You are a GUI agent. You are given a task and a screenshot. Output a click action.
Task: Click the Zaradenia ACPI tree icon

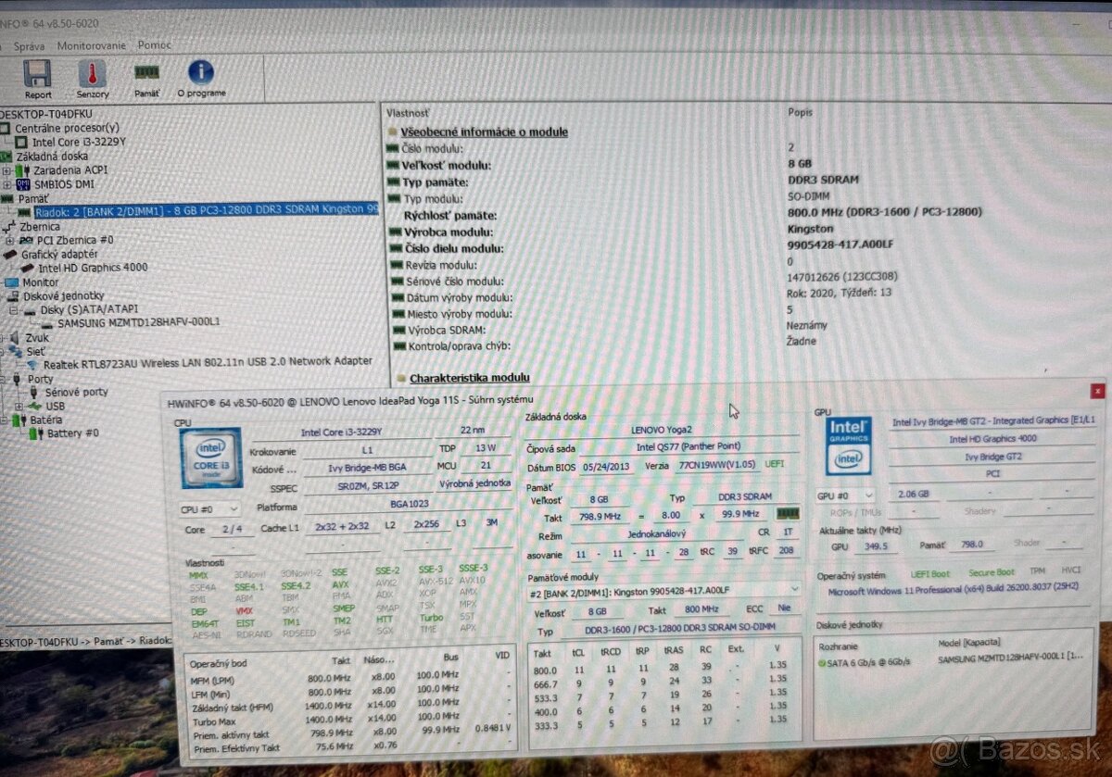tap(23, 170)
